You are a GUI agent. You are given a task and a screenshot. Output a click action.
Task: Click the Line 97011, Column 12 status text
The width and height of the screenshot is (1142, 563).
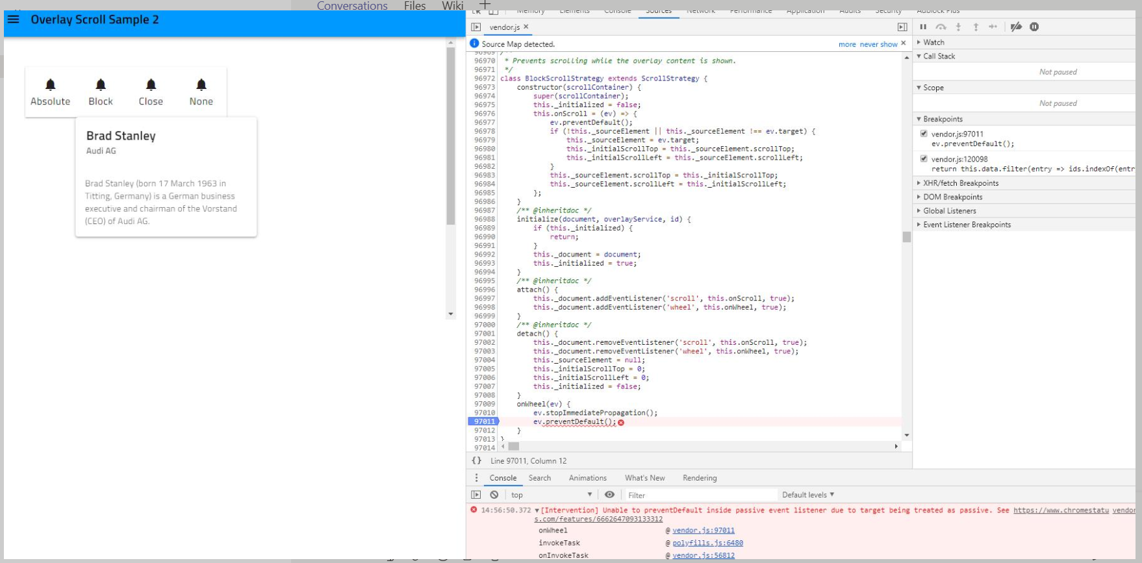[528, 461]
